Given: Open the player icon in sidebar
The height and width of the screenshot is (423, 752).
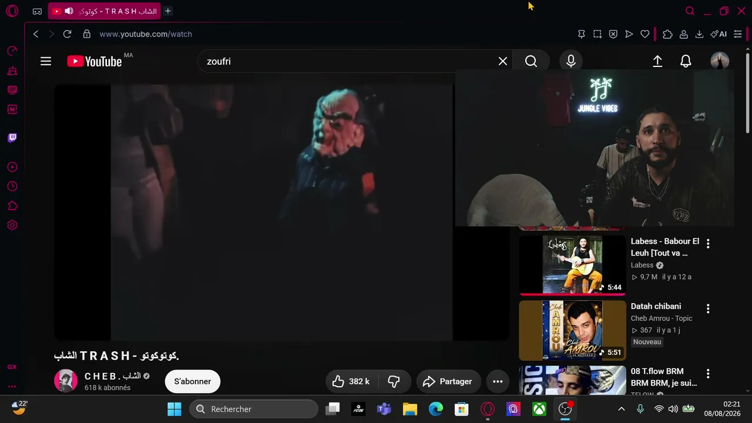Looking at the screenshot, I should click(12, 167).
